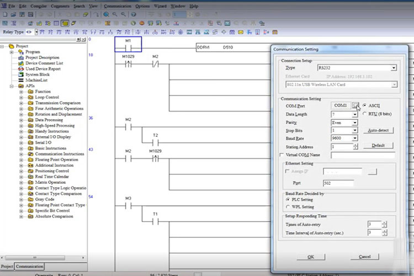The width and height of the screenshot is (414, 276).
Task: Choose PLC Setting for baud rate
Action: click(288, 199)
